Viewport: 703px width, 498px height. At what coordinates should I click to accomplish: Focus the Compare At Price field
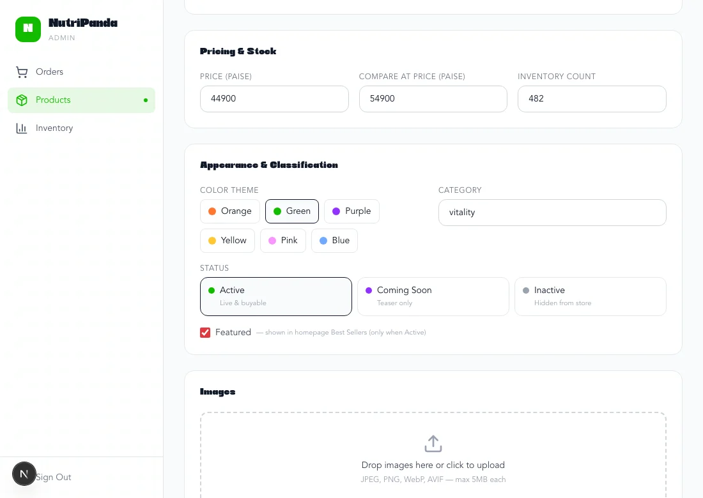coord(433,98)
